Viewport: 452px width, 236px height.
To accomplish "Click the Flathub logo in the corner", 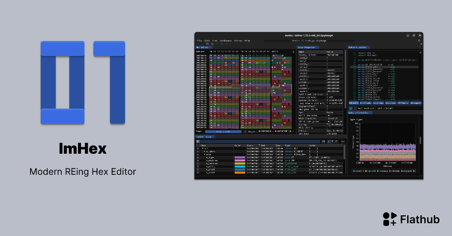I will 390,219.
